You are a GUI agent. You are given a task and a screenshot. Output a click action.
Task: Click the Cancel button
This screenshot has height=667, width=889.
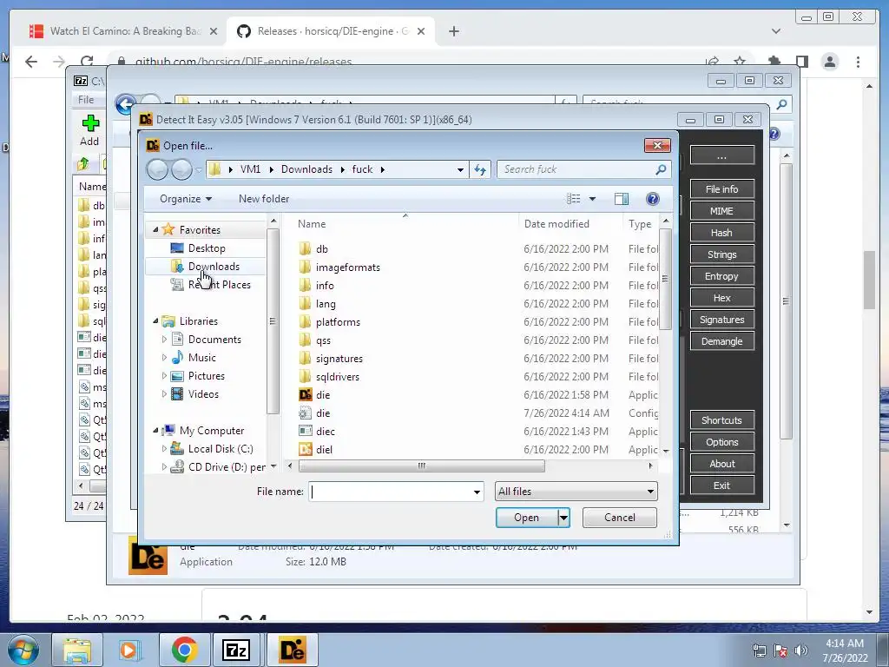pyautogui.click(x=620, y=518)
